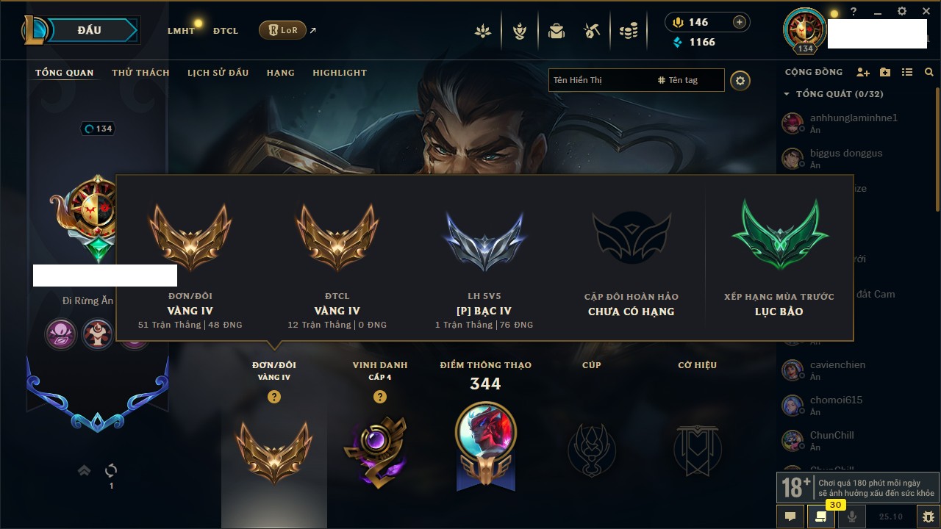Open the Loot hextech crafting icon
This screenshot has height=529, width=941.
click(592, 31)
